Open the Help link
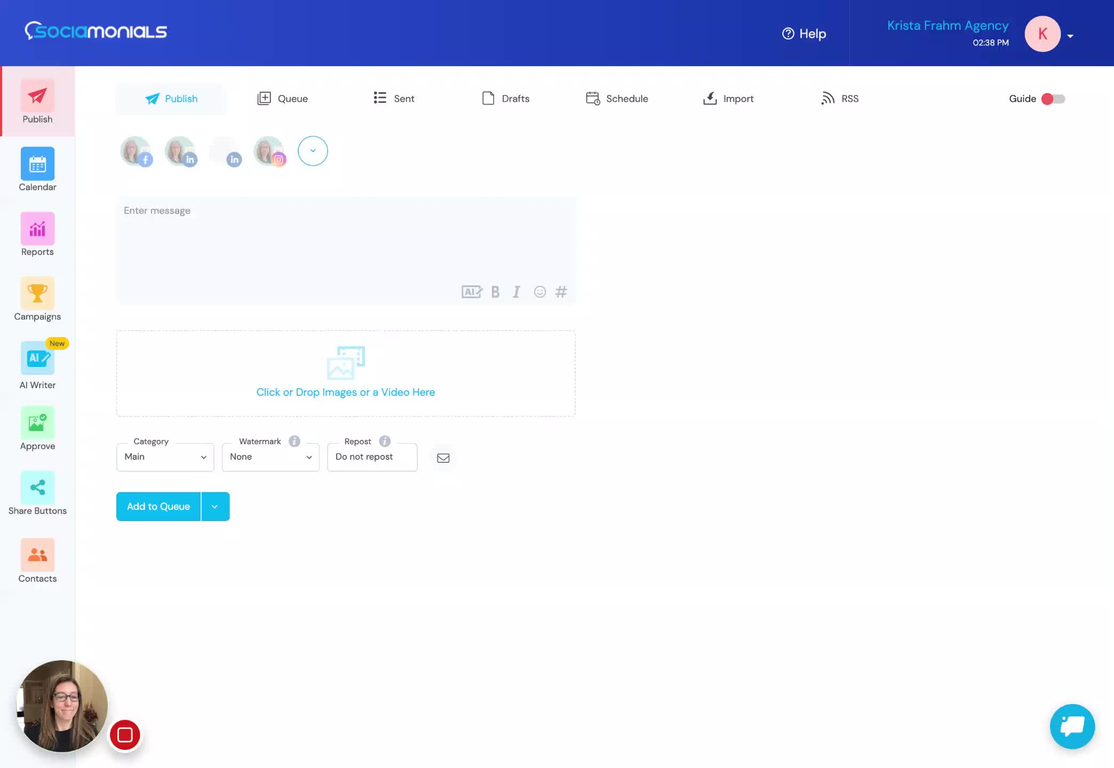 [x=804, y=34]
